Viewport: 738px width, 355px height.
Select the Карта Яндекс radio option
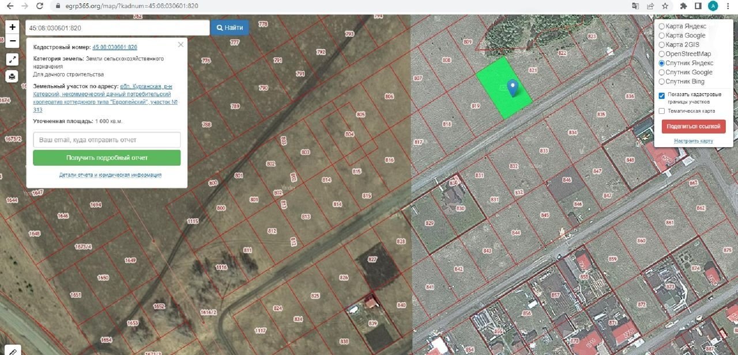[x=661, y=26]
